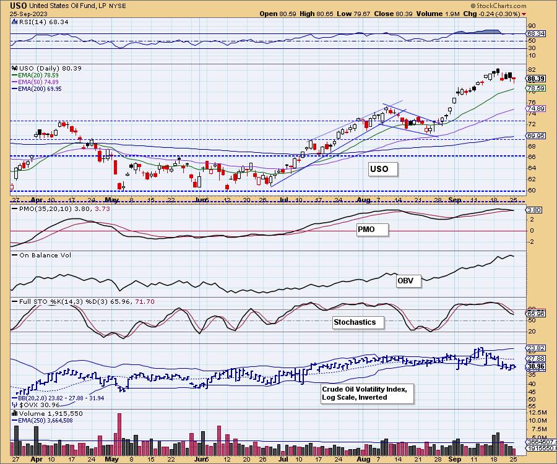557x464 pixels.
Task: Click the EMA(50) 74.89 legend entry
Action: click(38, 82)
